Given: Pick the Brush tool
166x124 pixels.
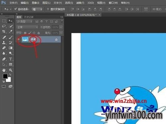Looking at the screenshot, I should (x=11, y=37).
